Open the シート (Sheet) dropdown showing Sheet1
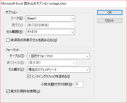The image size is (127, 103). pos(50,18)
